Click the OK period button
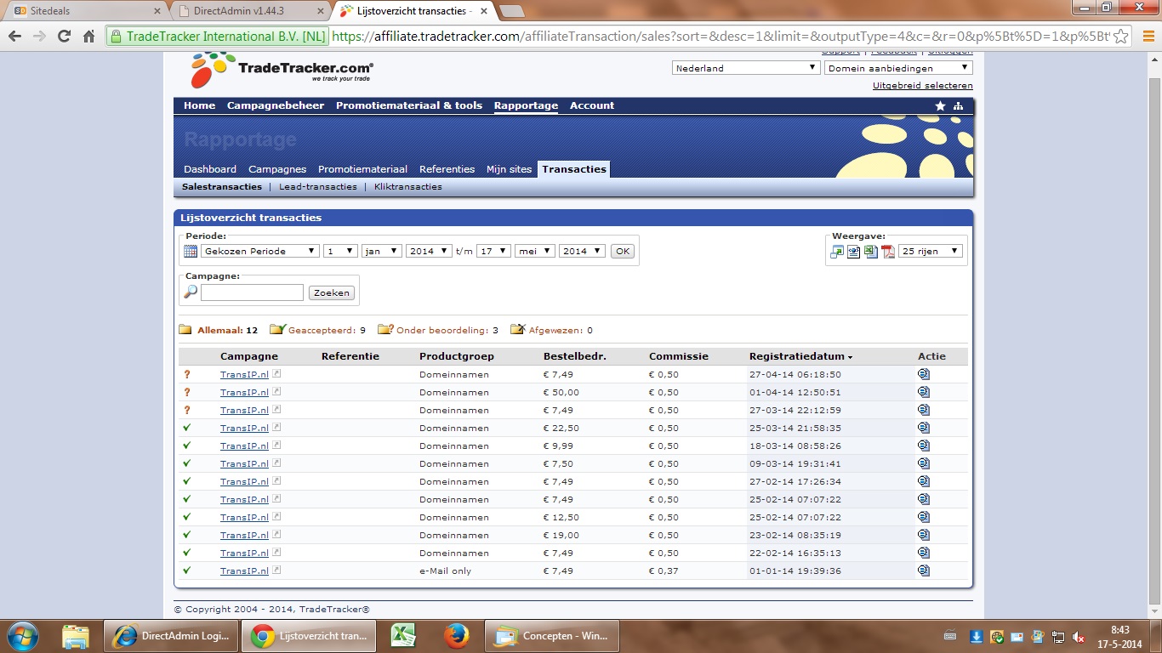 pos(623,252)
